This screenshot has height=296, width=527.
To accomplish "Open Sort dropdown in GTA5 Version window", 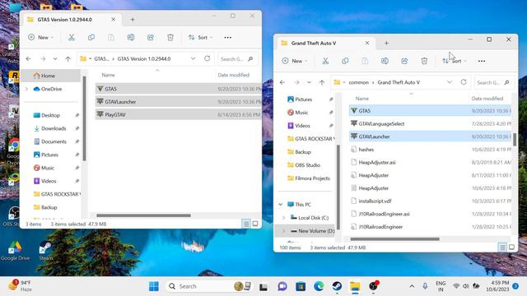I will (x=200, y=37).
